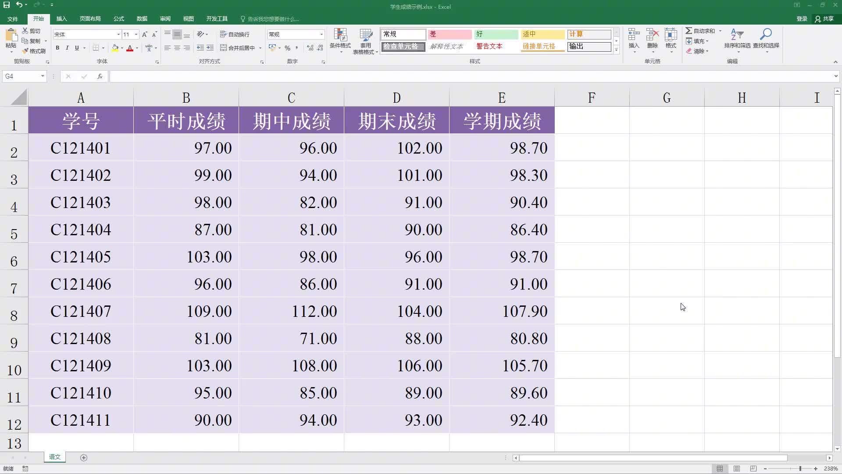Click Format as Table (套用表格格式)

(x=365, y=41)
